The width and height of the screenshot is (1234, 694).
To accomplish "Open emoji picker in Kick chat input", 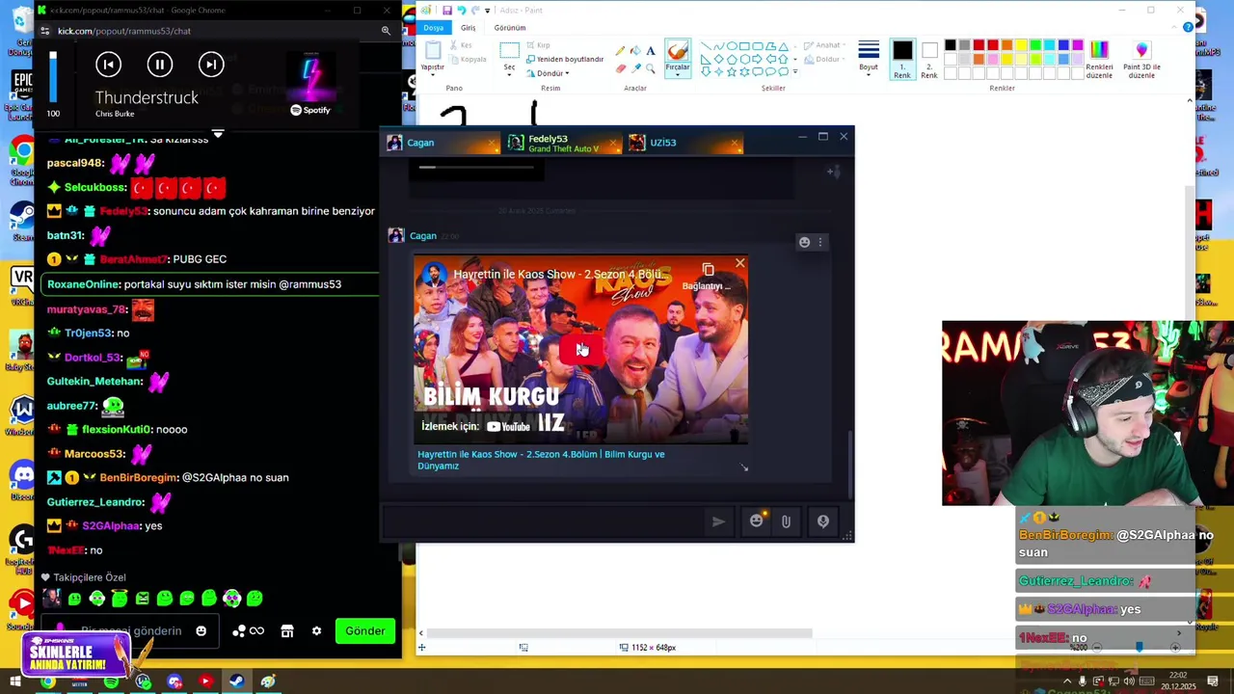I will tap(201, 630).
